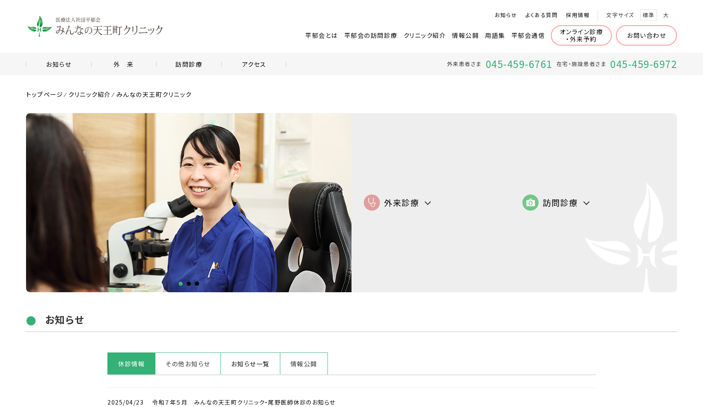Screen dimensions: 703x407
Task: Open the 平郁会の訪問診療 menu item
Action: [371, 35]
